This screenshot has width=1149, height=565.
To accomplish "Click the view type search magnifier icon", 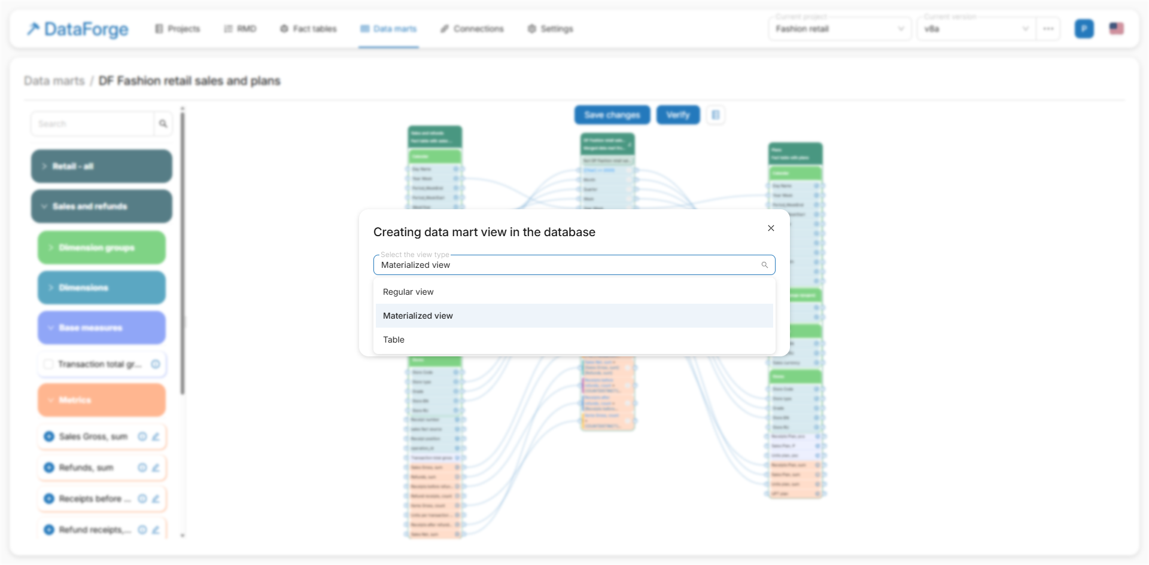I will (x=764, y=265).
